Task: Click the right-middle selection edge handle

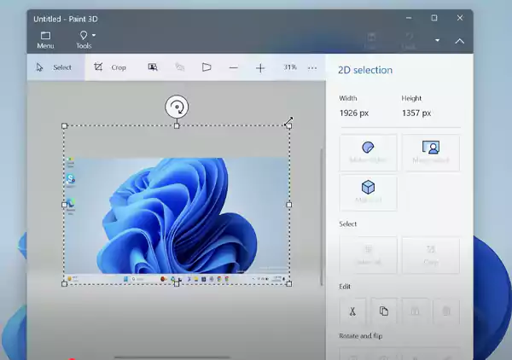Action: tap(289, 205)
